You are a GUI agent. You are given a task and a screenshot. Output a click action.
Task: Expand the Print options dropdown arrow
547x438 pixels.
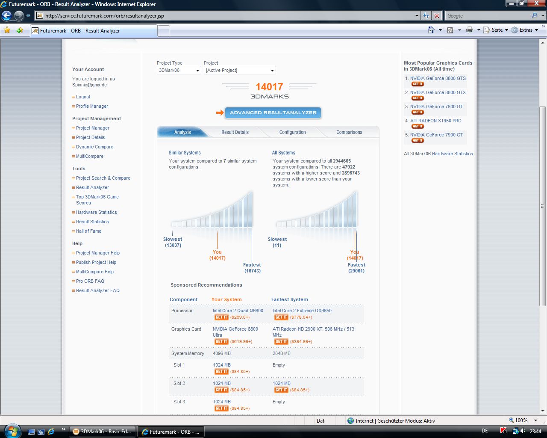click(479, 30)
